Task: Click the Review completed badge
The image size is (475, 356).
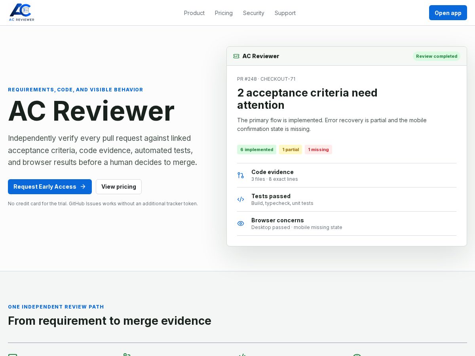Action: pyautogui.click(x=437, y=56)
